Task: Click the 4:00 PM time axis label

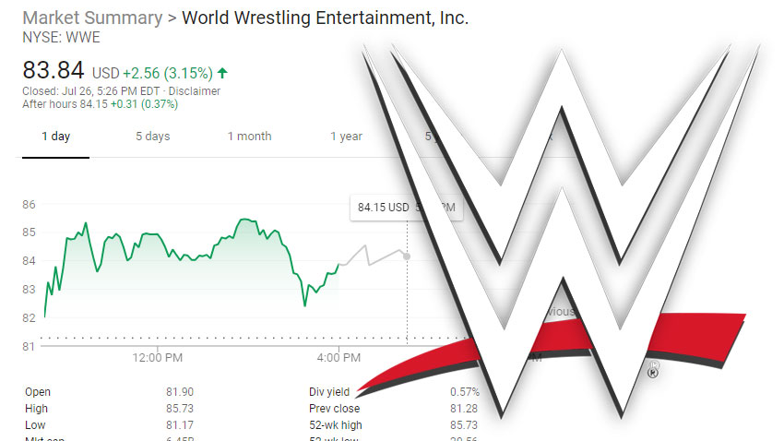Action: point(339,357)
